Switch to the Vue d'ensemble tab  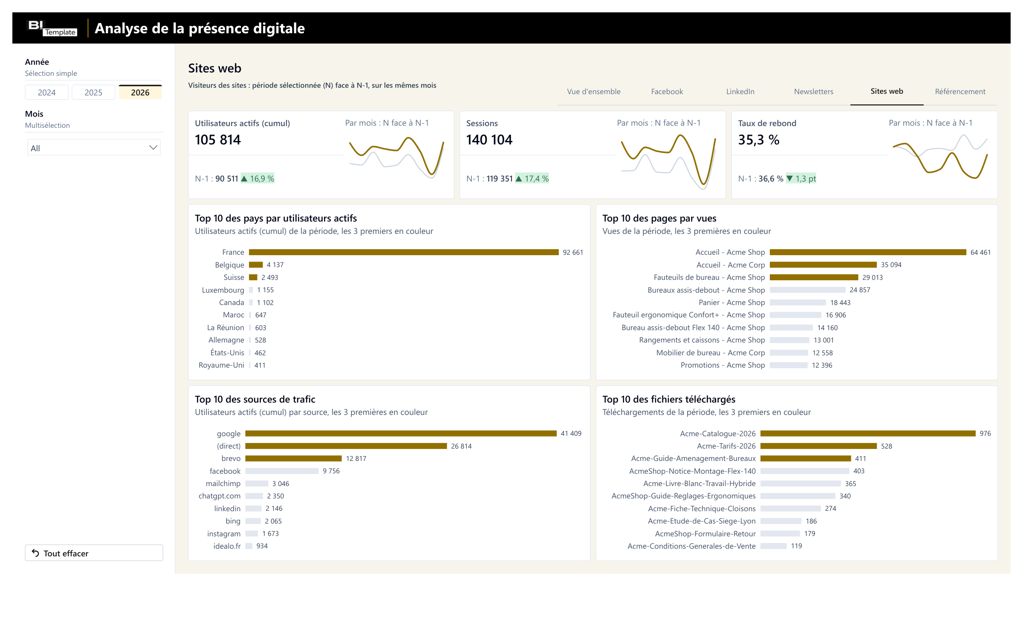tap(593, 92)
